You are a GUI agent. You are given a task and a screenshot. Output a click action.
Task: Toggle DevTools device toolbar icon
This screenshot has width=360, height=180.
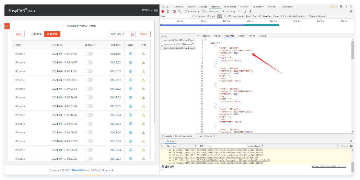point(167,7)
